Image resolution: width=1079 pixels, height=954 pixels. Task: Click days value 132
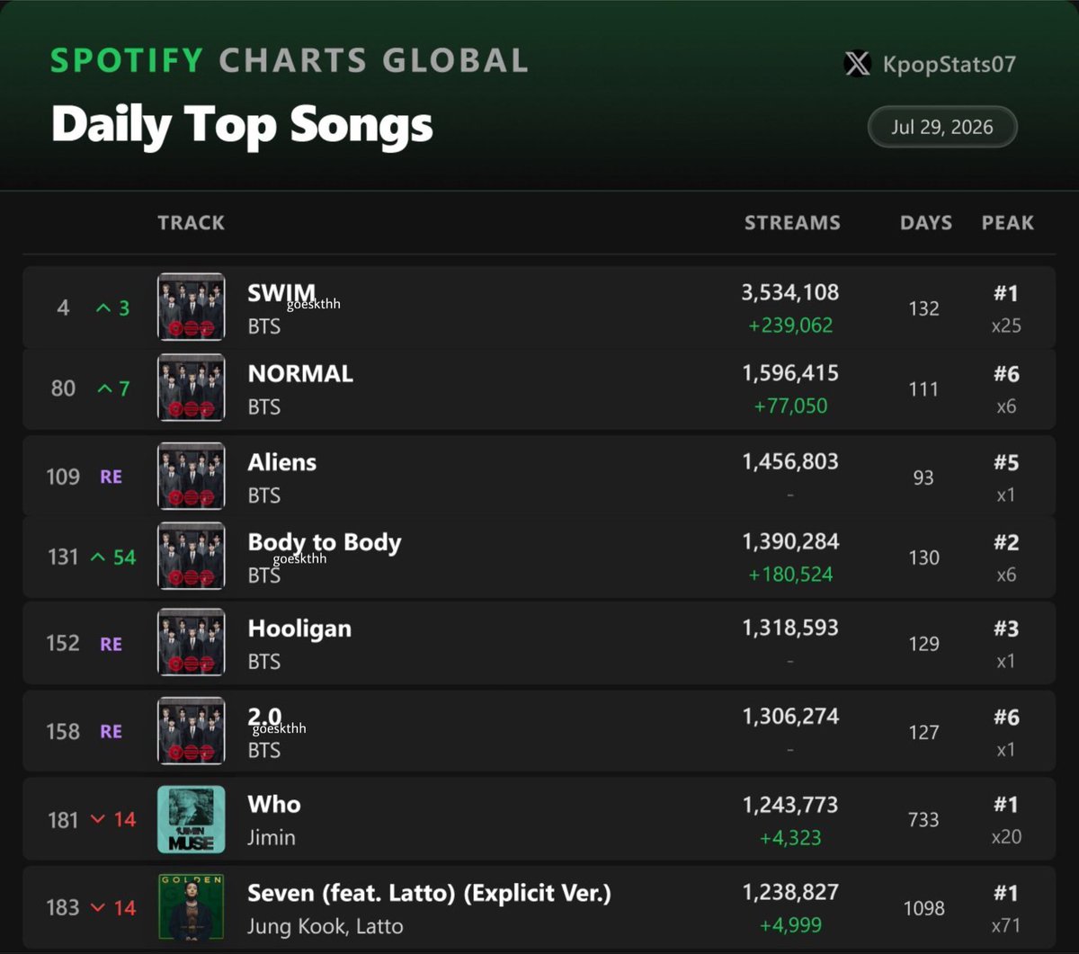[923, 308]
